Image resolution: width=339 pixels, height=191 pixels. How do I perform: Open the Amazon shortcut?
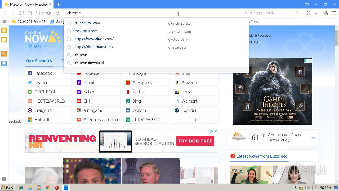tap(195, 83)
